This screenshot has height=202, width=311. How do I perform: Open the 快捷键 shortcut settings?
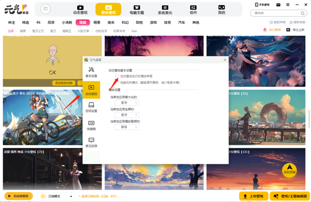tap(91, 125)
